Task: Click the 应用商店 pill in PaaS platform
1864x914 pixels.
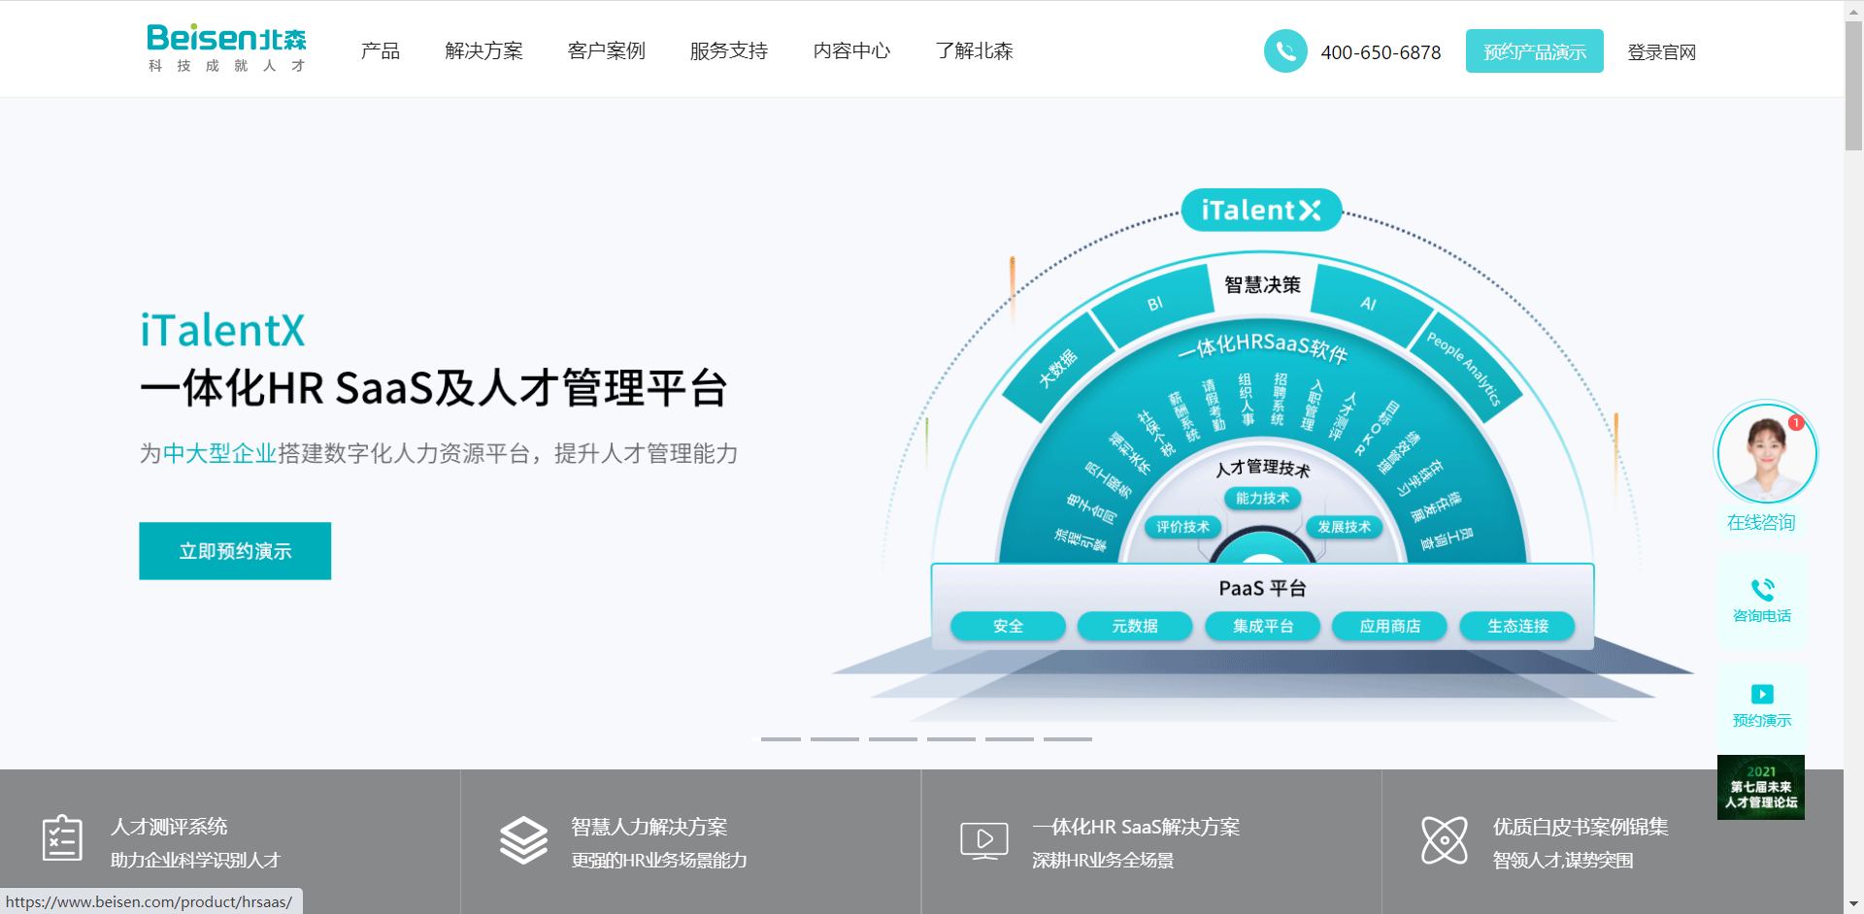Action: click(x=1390, y=626)
